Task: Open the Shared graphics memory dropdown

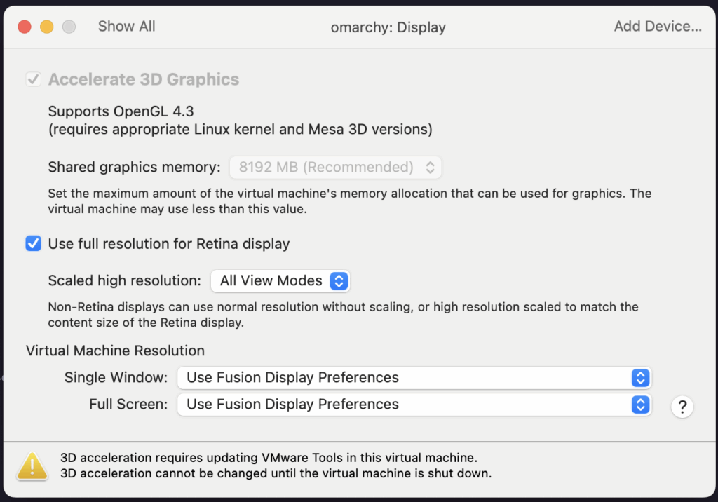Action: tap(335, 167)
